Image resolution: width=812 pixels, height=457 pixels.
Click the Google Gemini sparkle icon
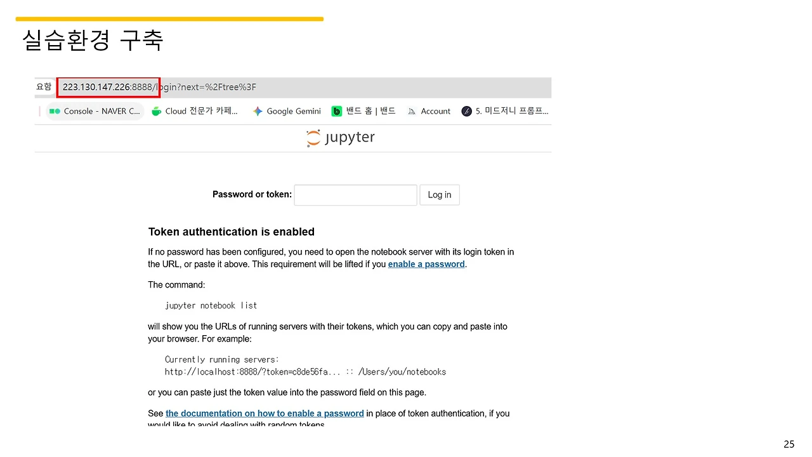pos(258,111)
